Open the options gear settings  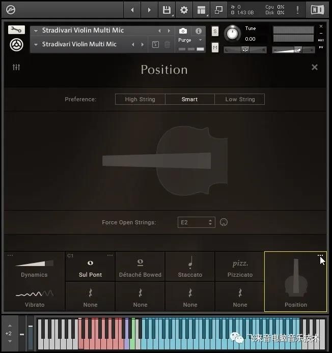[x=184, y=10]
